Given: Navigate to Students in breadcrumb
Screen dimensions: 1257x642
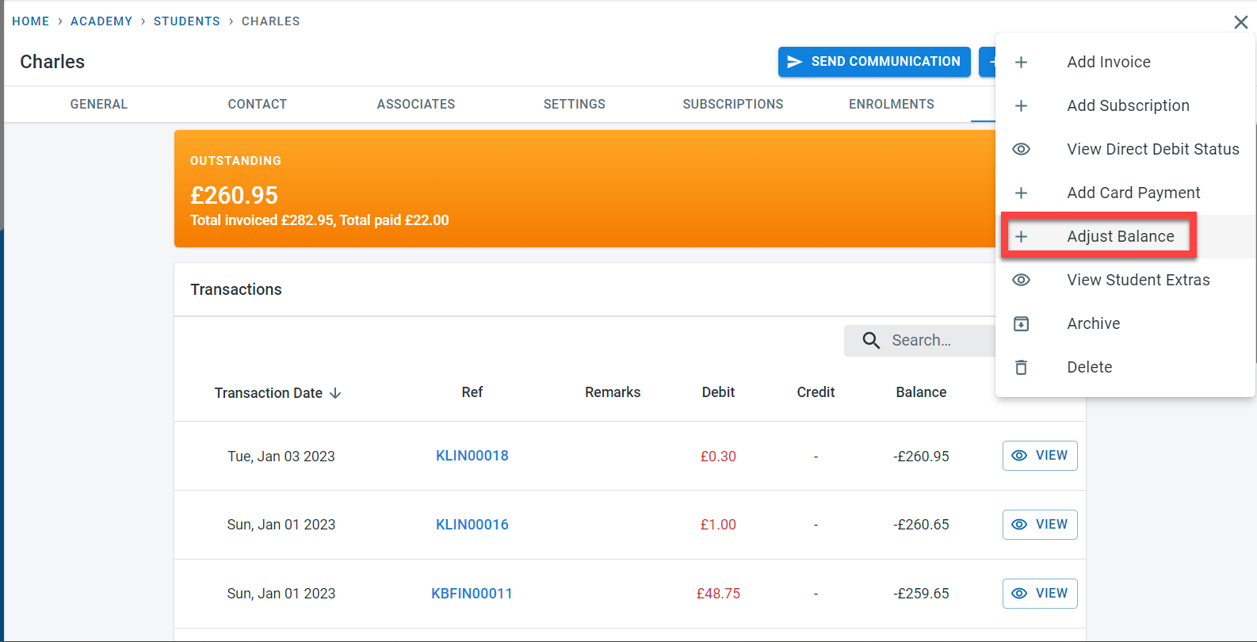Looking at the screenshot, I should (x=186, y=21).
